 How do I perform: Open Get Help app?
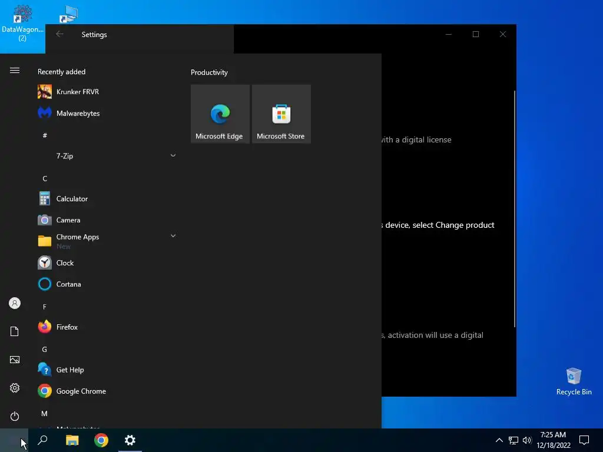coord(108,370)
